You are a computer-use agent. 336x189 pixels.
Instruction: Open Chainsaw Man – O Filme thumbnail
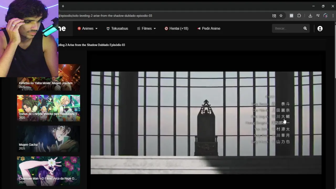(48, 171)
